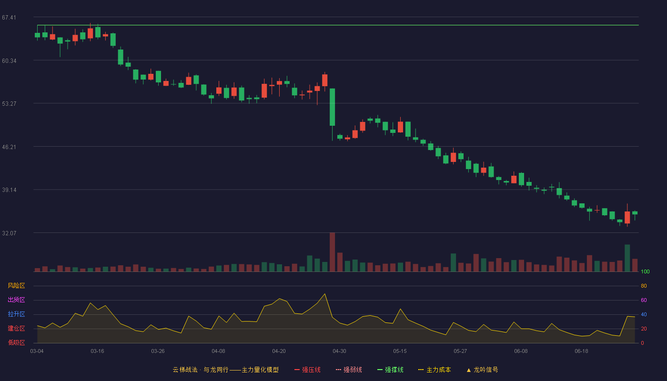Click the 60.34 price axis label
The image size is (667, 381).
tap(9, 60)
